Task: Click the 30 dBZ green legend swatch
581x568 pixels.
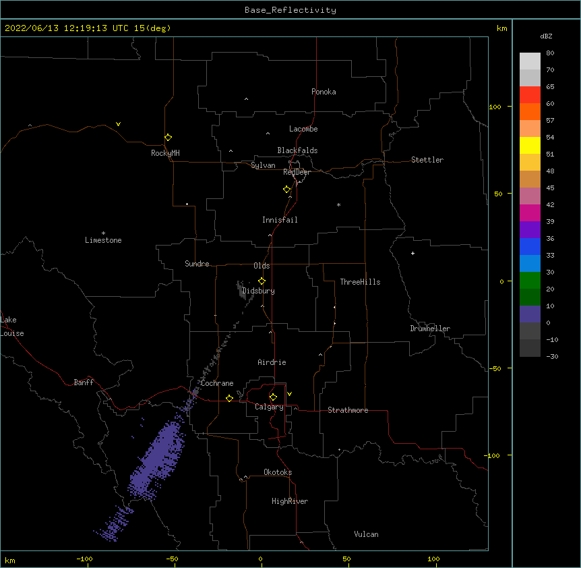Action: tap(530, 280)
